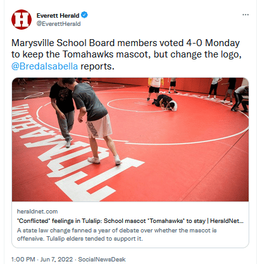Screen dimensions: 260x264
Task: Click the two standing wrestlers in the photo
Action: (x=84, y=120)
